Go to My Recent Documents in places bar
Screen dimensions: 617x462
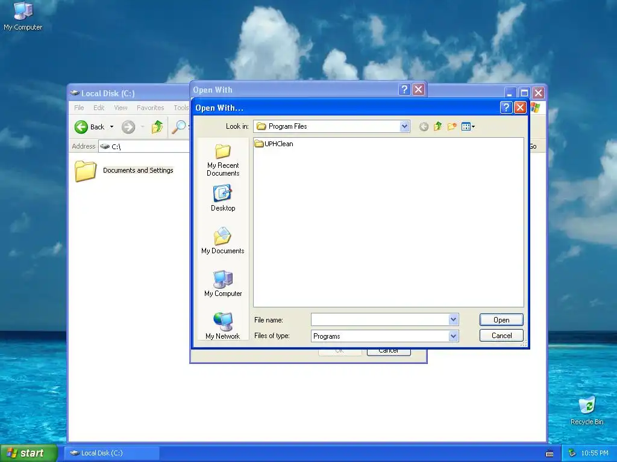[x=223, y=160]
